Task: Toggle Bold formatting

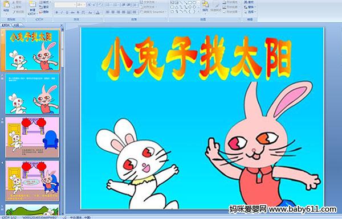Action: [x=56, y=13]
